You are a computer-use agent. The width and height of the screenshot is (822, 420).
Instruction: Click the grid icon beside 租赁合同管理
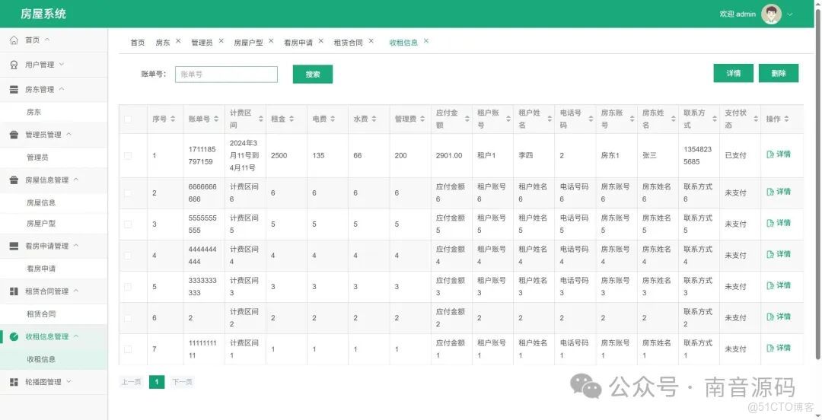point(14,291)
